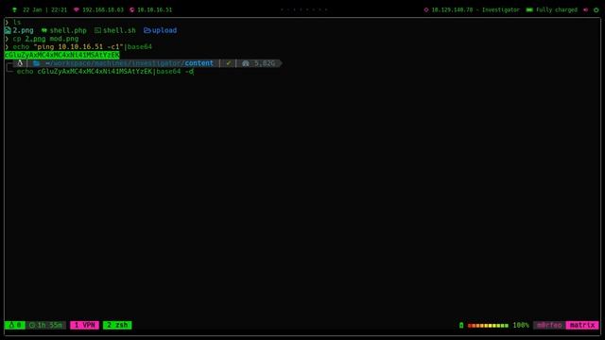This screenshot has width=605, height=340.
Task: Click the green icon before the date
Action: point(15,10)
